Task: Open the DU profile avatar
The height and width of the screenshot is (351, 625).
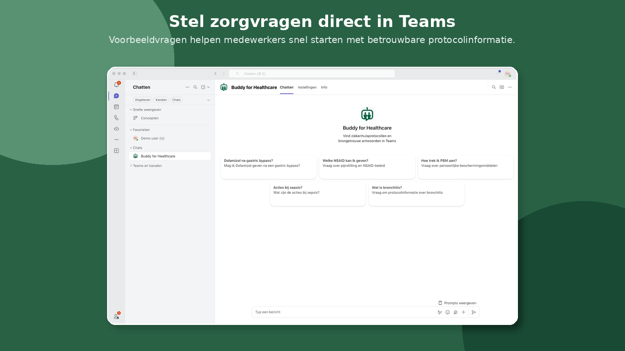Action: pyautogui.click(x=508, y=74)
